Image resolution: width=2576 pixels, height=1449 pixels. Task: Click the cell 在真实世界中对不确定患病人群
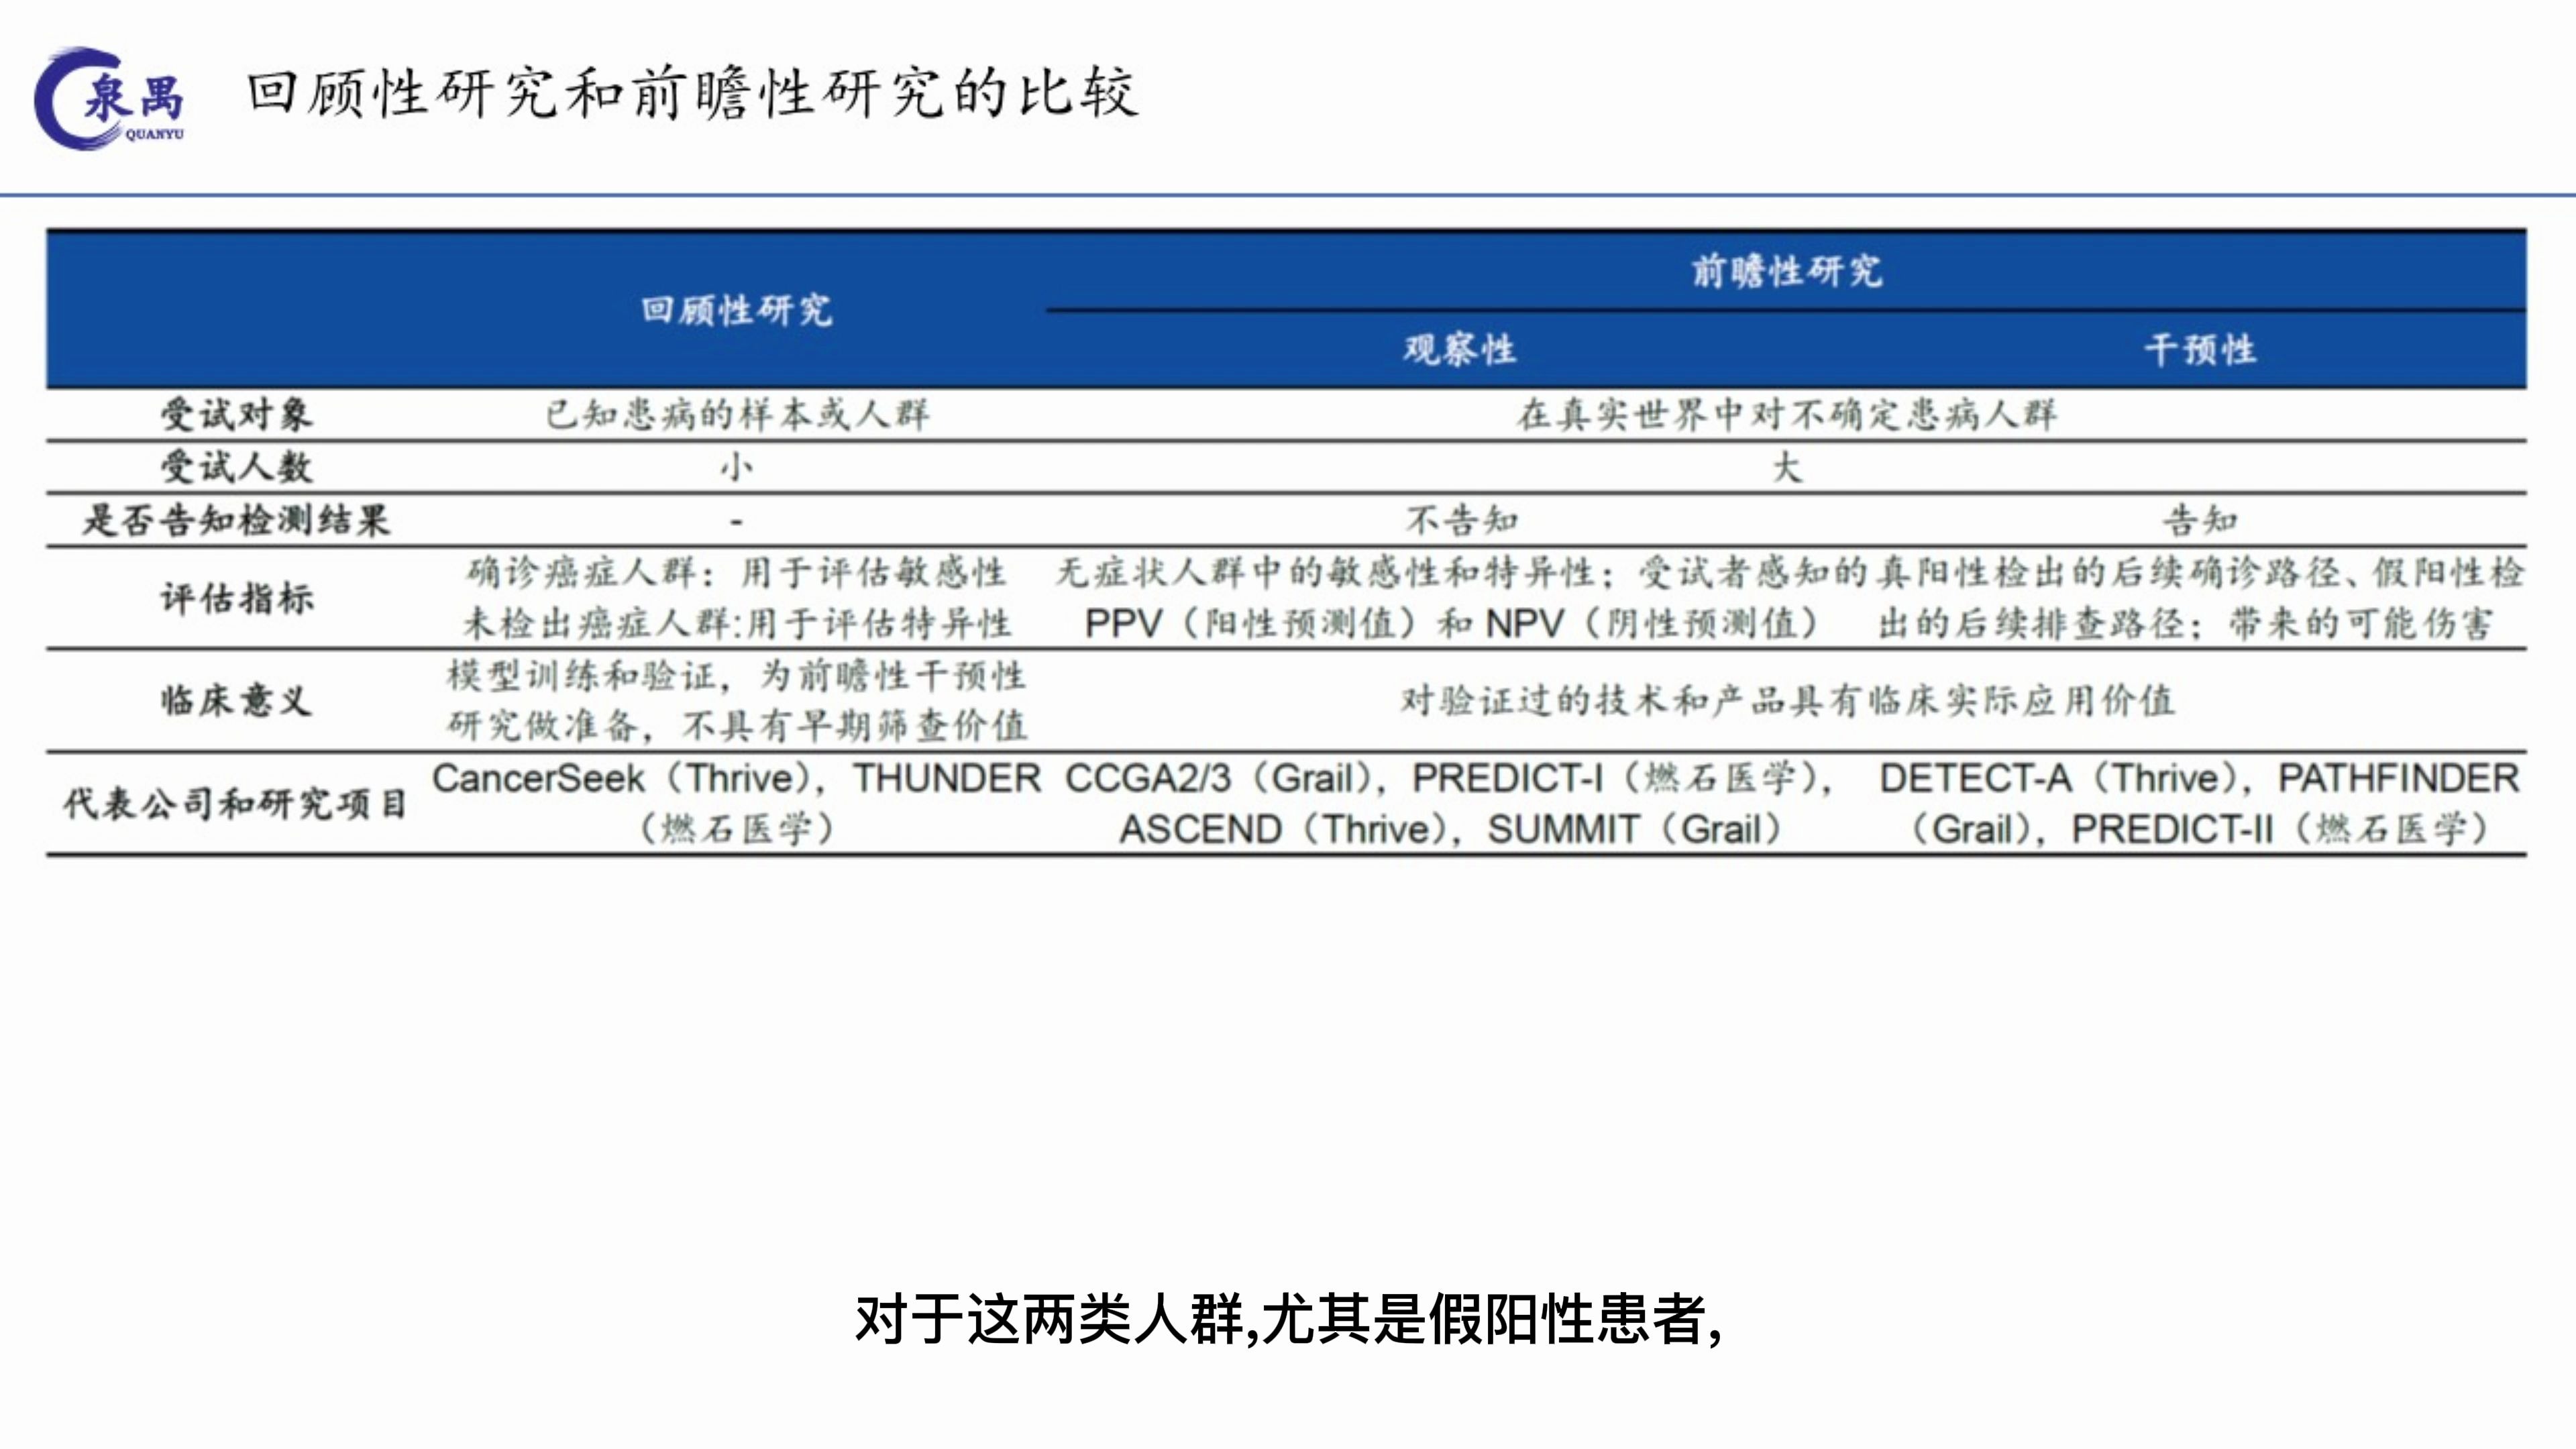click(x=1786, y=414)
